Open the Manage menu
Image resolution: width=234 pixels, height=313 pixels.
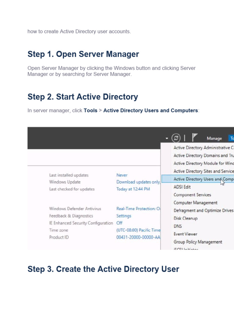coord(214,138)
